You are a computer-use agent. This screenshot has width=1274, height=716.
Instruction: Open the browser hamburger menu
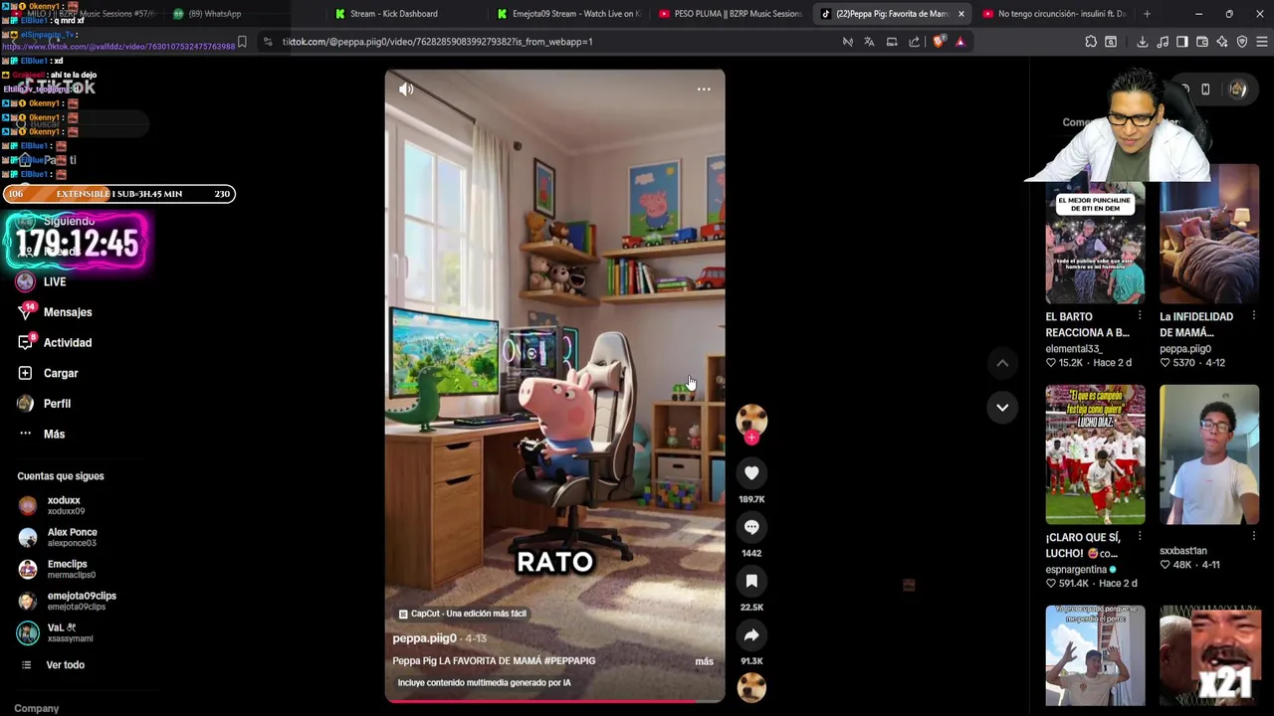tap(1262, 42)
